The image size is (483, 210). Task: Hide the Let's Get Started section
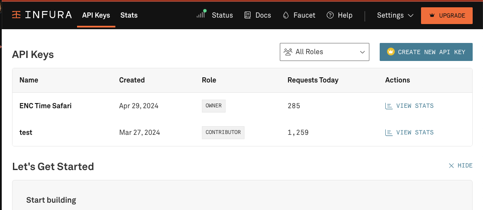464,165
